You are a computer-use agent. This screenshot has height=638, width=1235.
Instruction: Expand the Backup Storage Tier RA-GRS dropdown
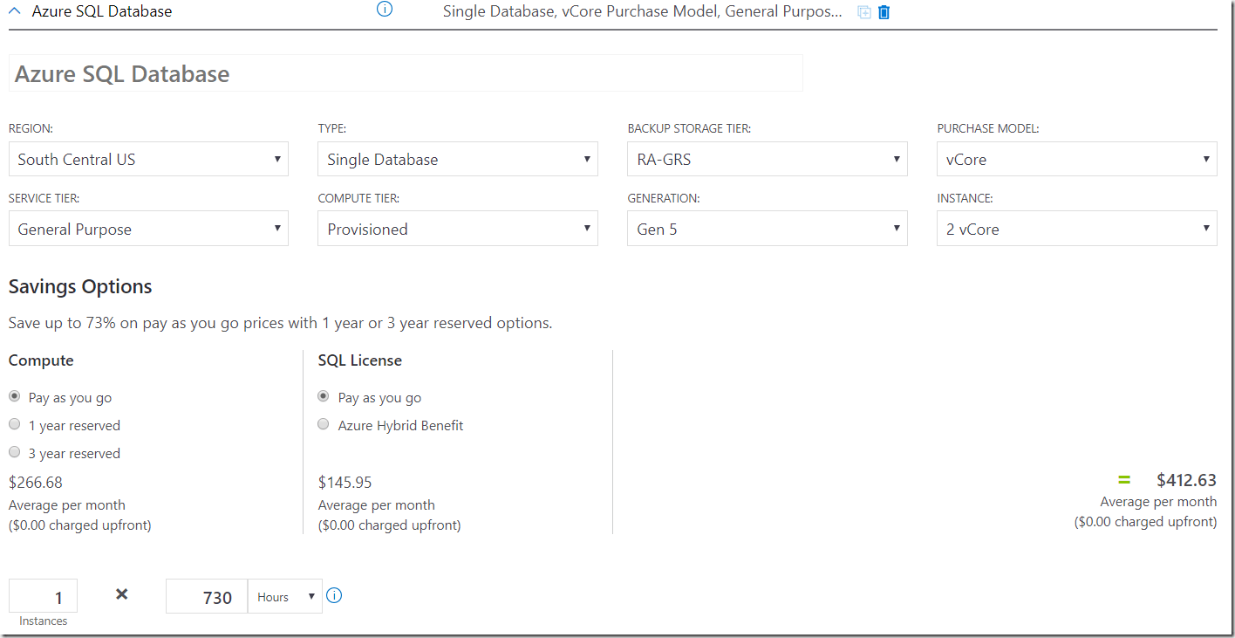(768, 159)
